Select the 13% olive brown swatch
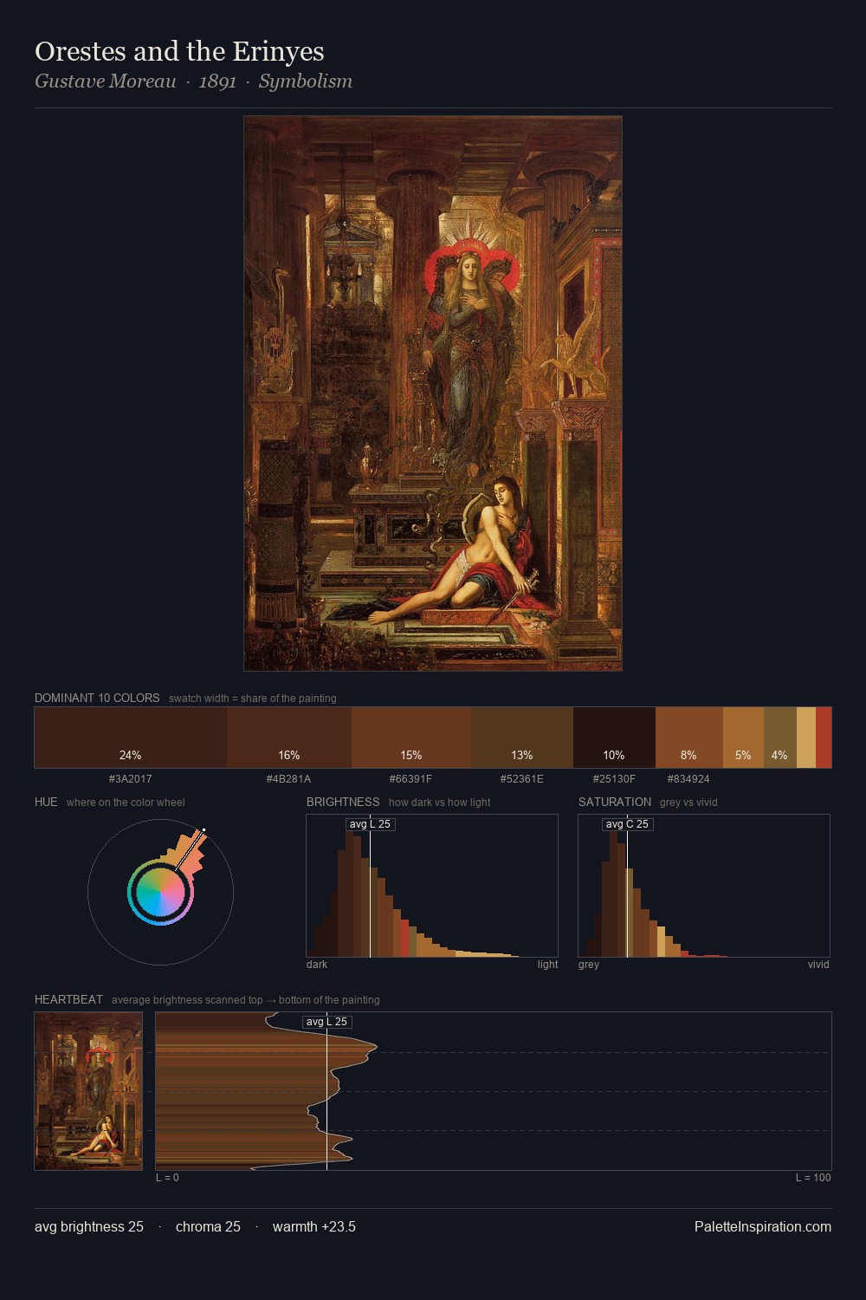This screenshot has height=1300, width=866. [522, 738]
